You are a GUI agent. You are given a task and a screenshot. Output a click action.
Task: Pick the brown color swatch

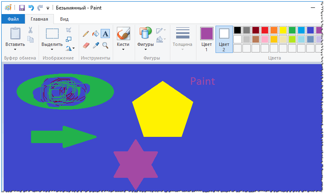click(256, 39)
